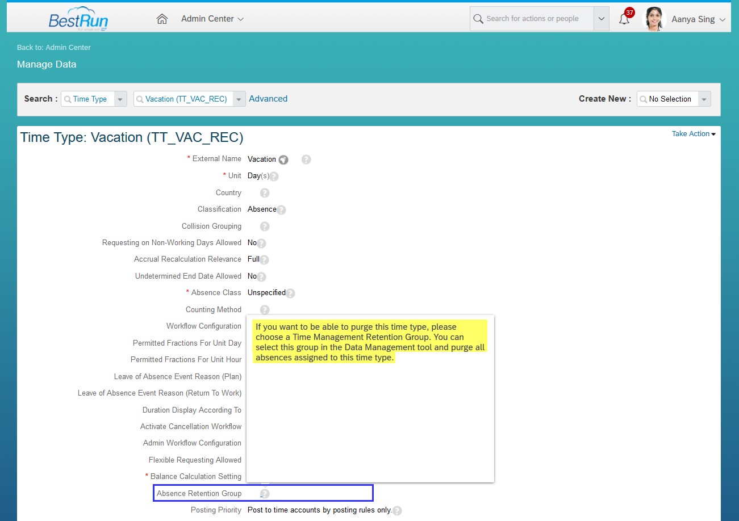Click magnifier icon in the top search box

coord(478,19)
